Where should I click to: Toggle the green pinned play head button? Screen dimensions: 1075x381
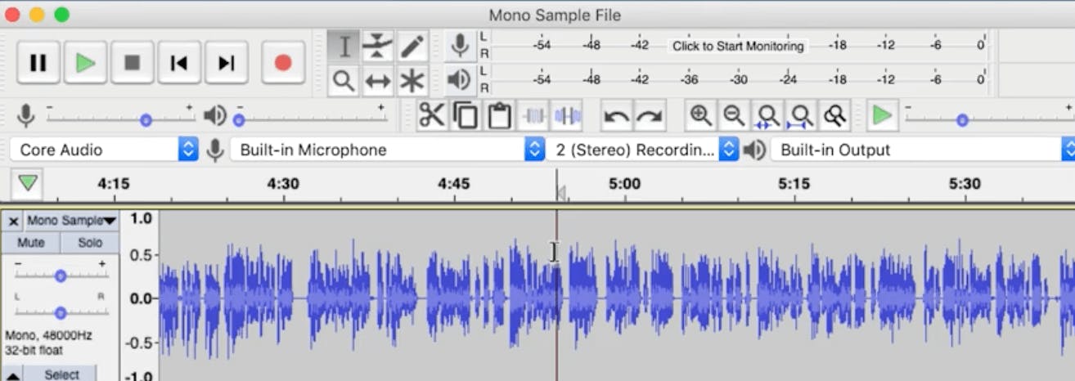tap(29, 183)
